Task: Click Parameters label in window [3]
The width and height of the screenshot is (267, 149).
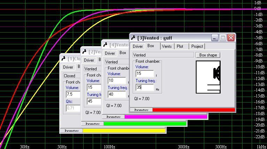Action: (141, 110)
